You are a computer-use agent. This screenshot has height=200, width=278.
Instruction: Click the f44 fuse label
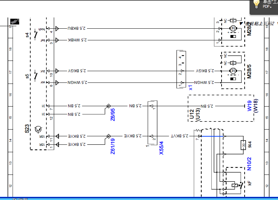pos(250,144)
